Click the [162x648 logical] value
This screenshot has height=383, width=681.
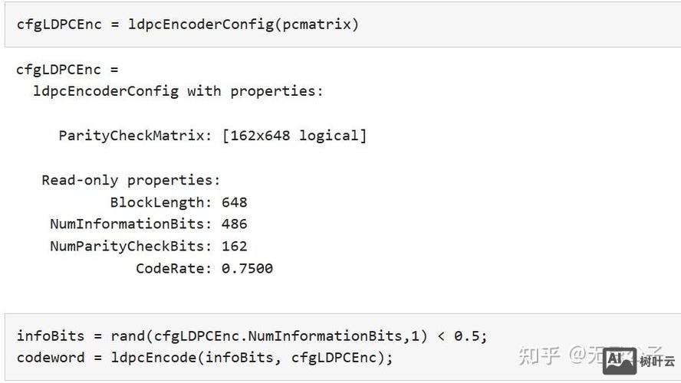[294, 136]
